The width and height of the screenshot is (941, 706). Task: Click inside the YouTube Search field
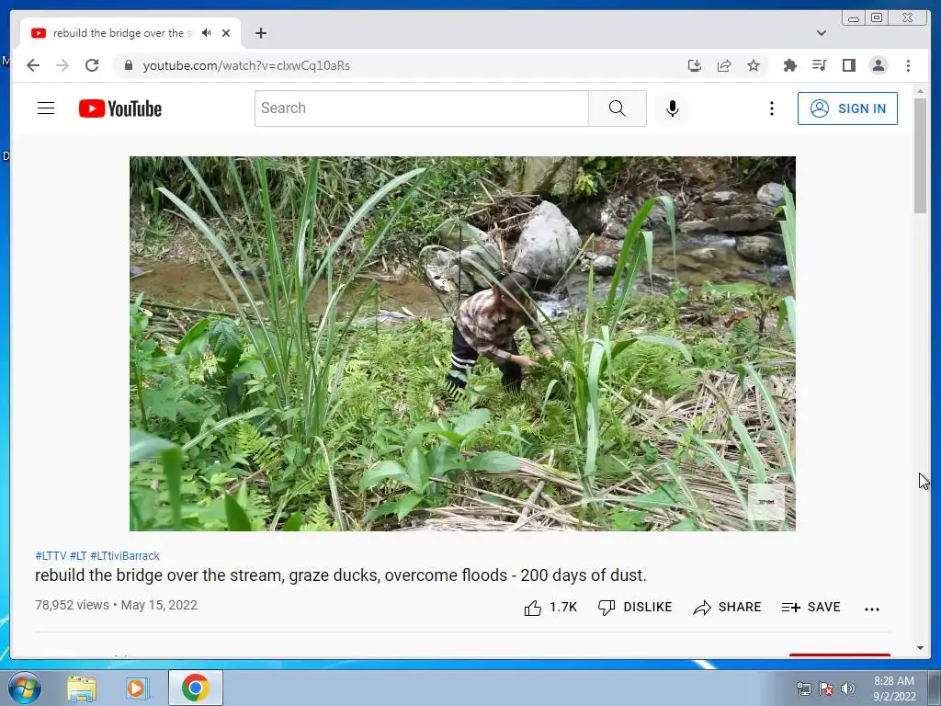tap(421, 108)
